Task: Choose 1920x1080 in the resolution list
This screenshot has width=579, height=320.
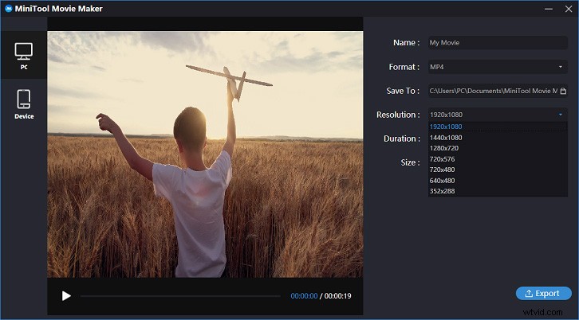Action: point(498,127)
